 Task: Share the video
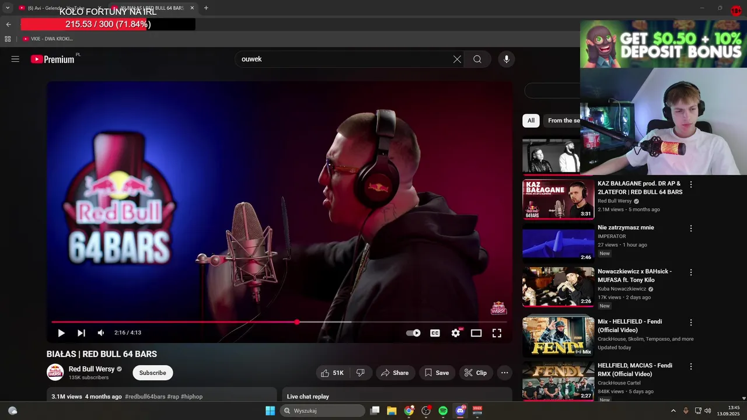(x=395, y=373)
